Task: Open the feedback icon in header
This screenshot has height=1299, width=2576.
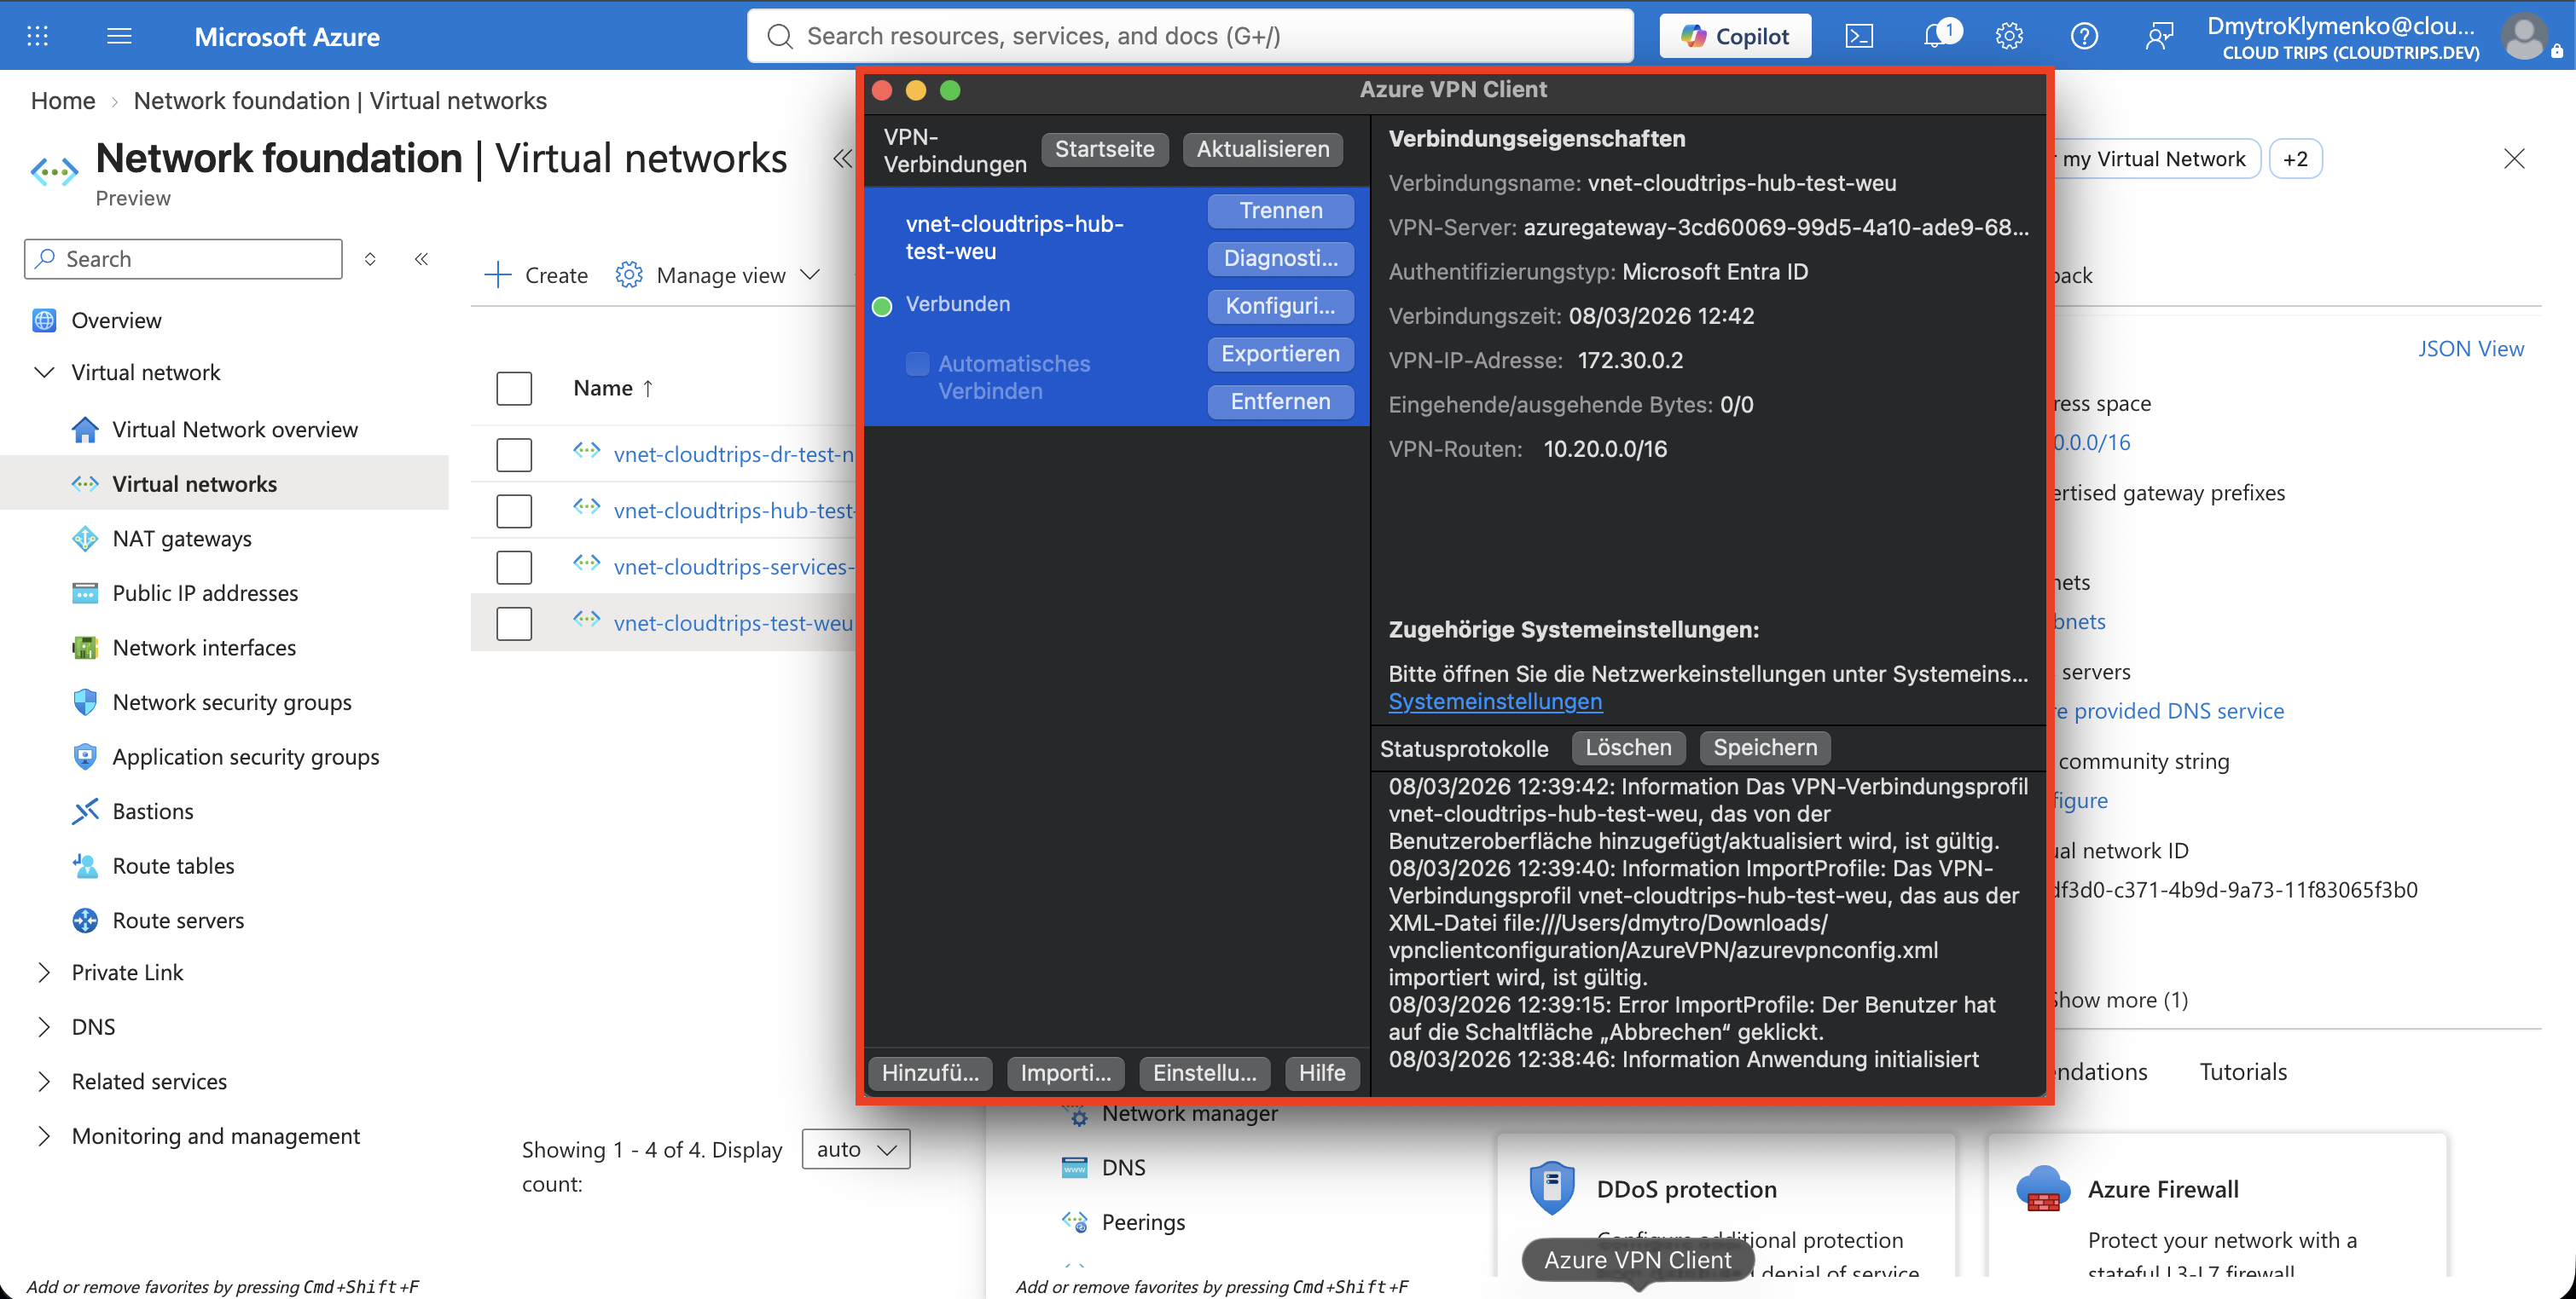Action: click(x=2159, y=36)
